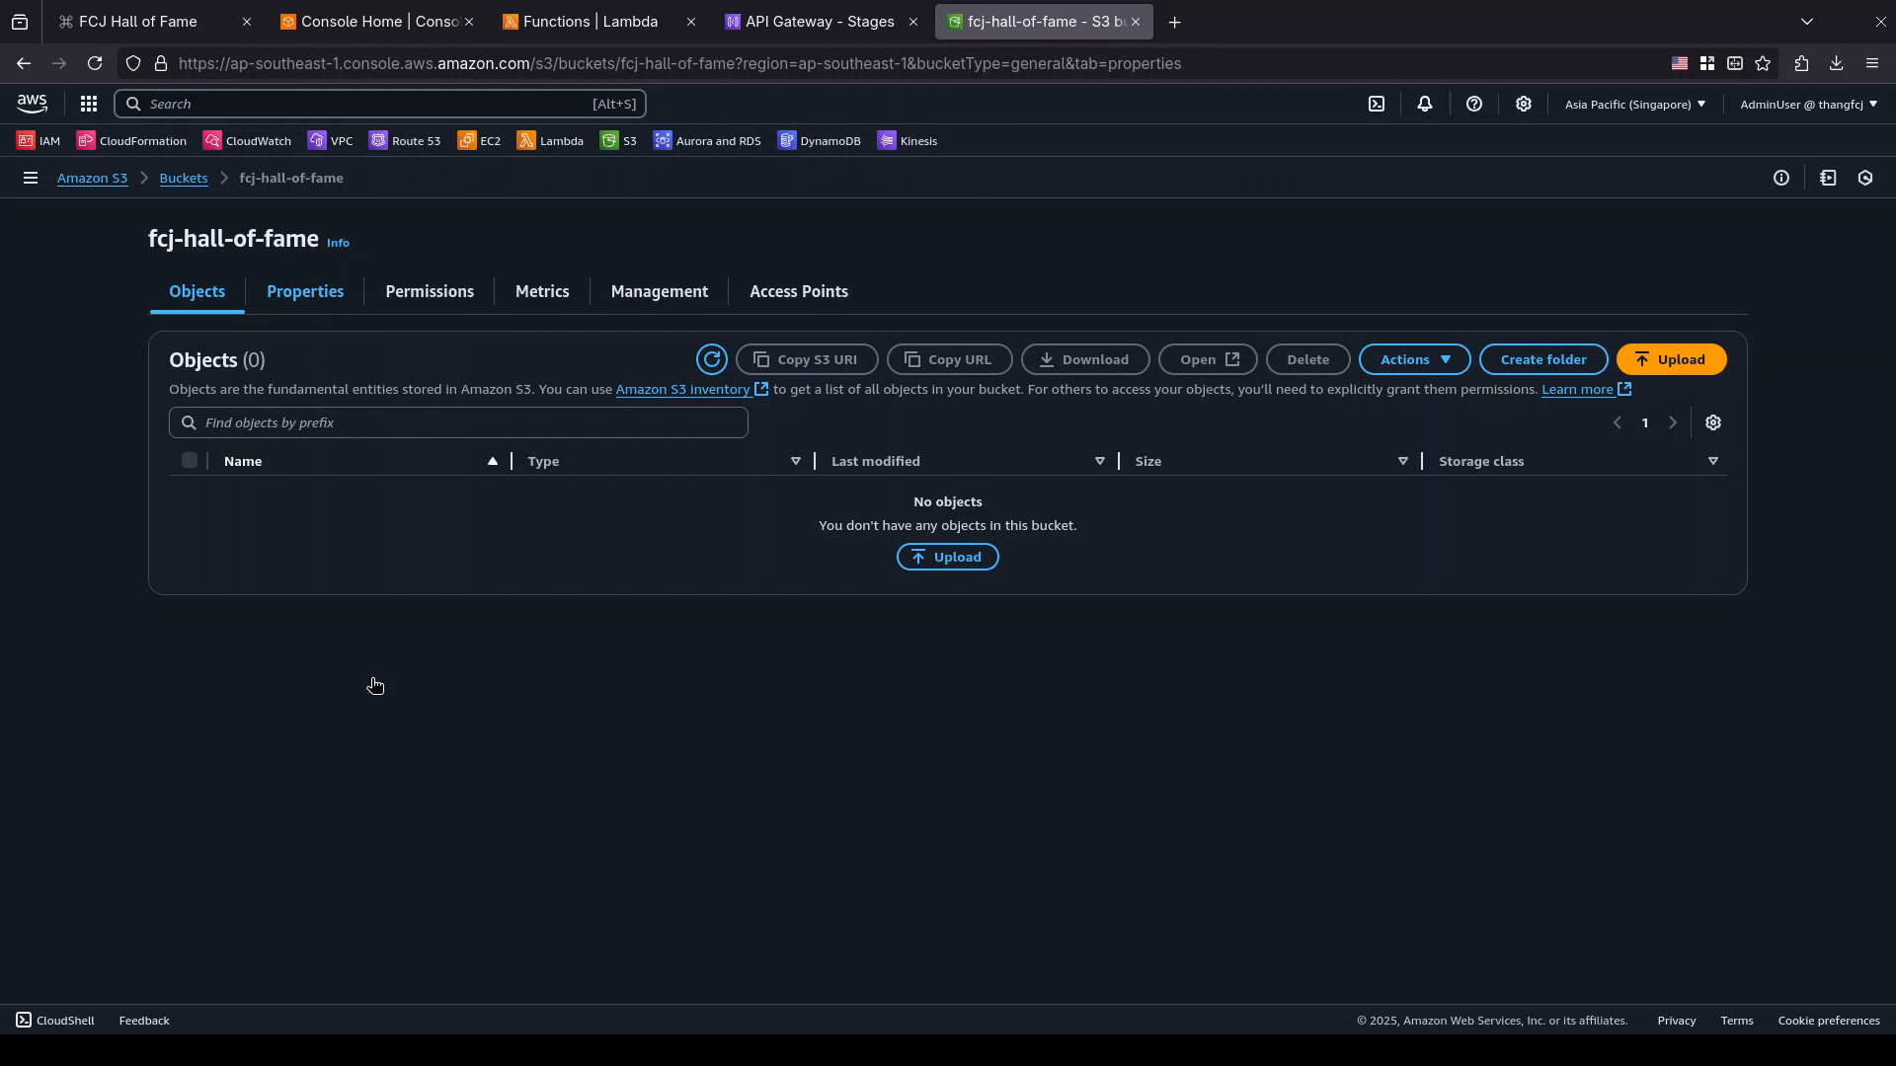This screenshot has width=1896, height=1066.
Task: Tick the select-all objects checkbox
Action: coord(190,460)
